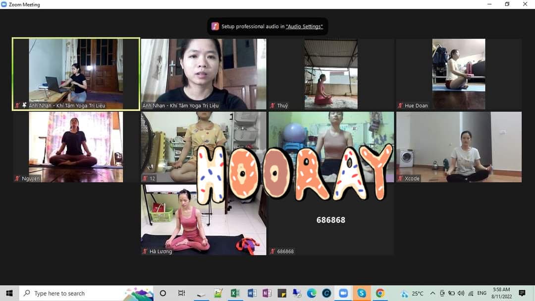Open Excel from the taskbar

pos(235,293)
